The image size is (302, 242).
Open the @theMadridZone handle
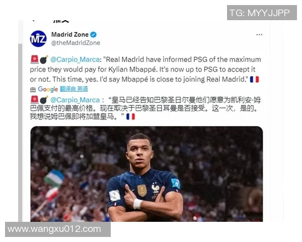tap(75, 43)
